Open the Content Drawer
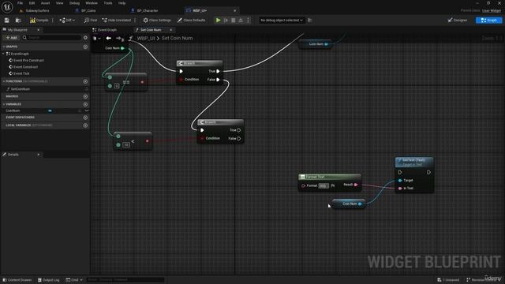 point(17,280)
